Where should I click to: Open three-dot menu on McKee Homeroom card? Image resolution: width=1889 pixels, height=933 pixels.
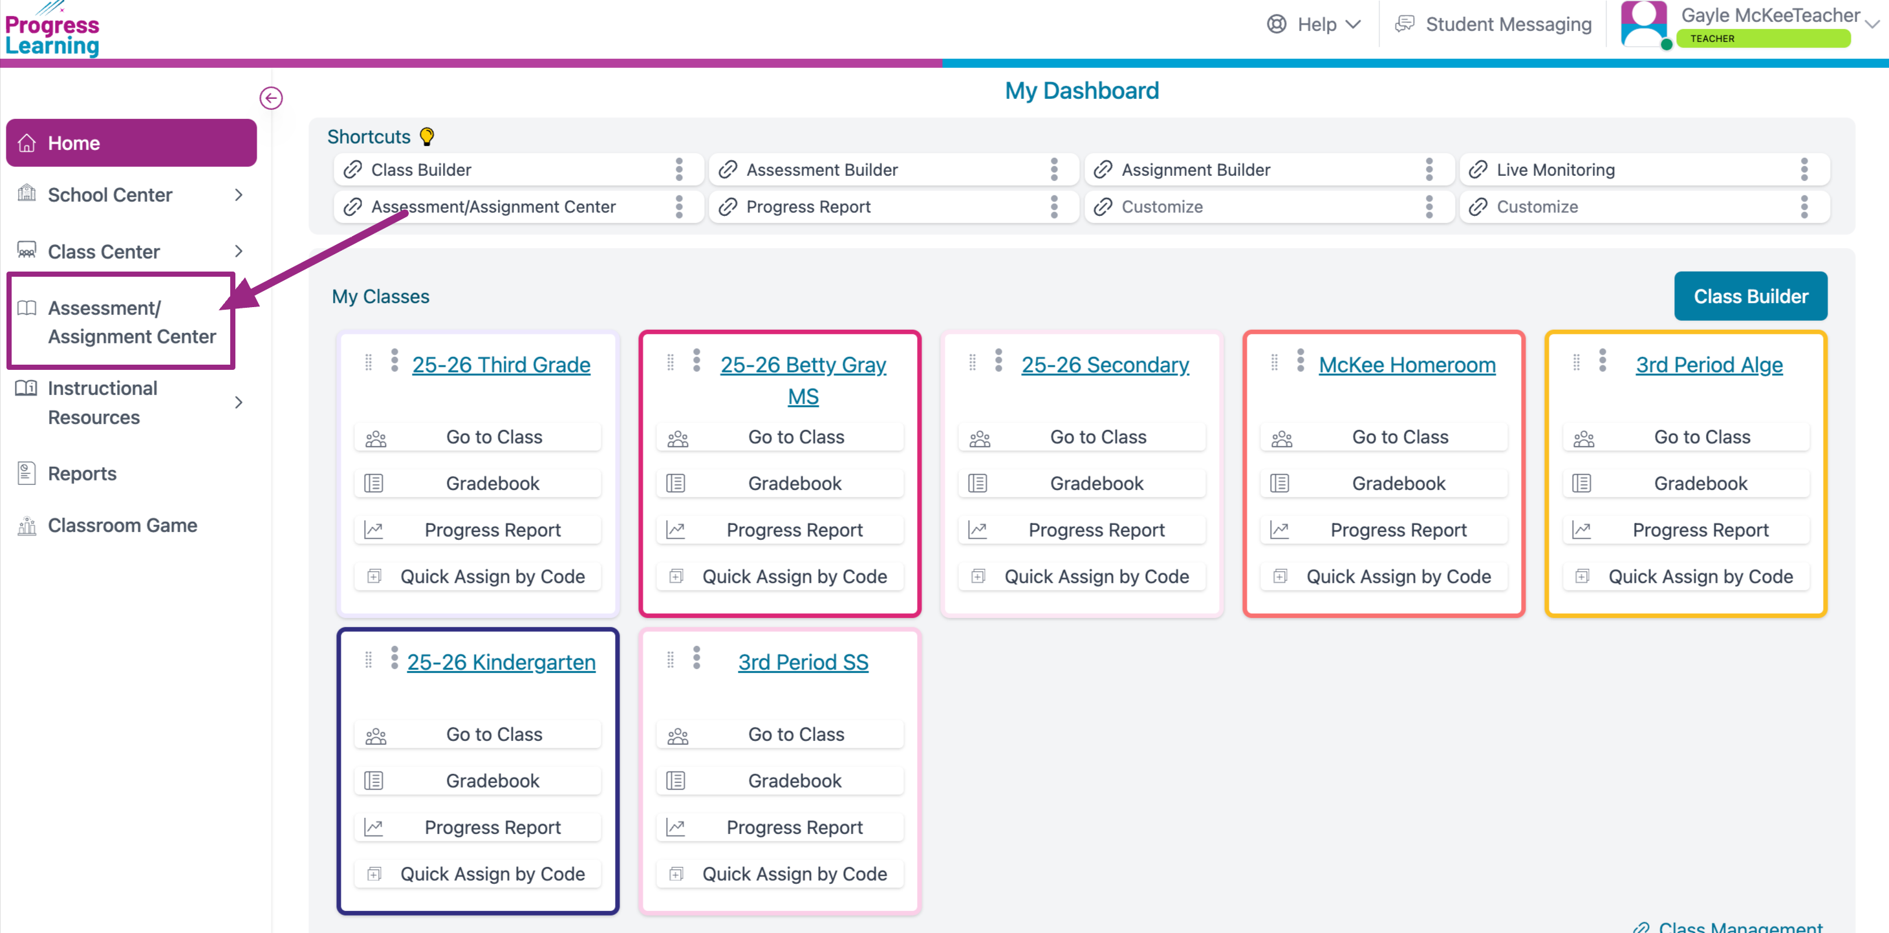click(1300, 360)
